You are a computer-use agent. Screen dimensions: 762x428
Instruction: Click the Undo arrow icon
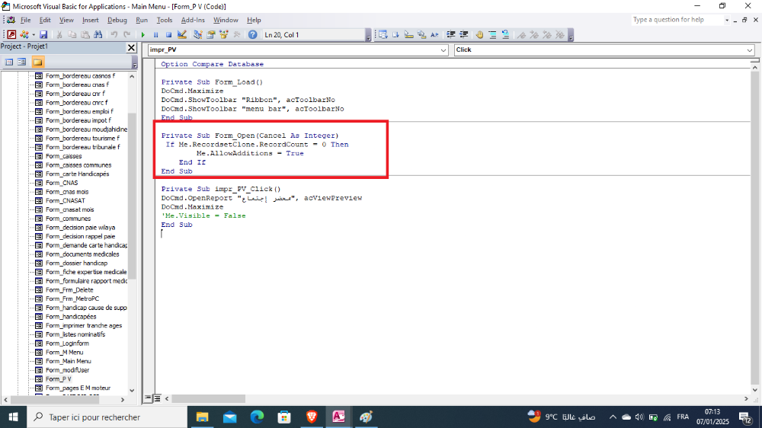pyautogui.click(x=114, y=34)
